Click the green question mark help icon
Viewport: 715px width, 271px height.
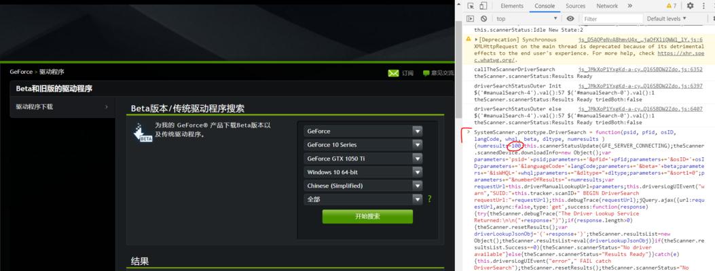click(429, 199)
